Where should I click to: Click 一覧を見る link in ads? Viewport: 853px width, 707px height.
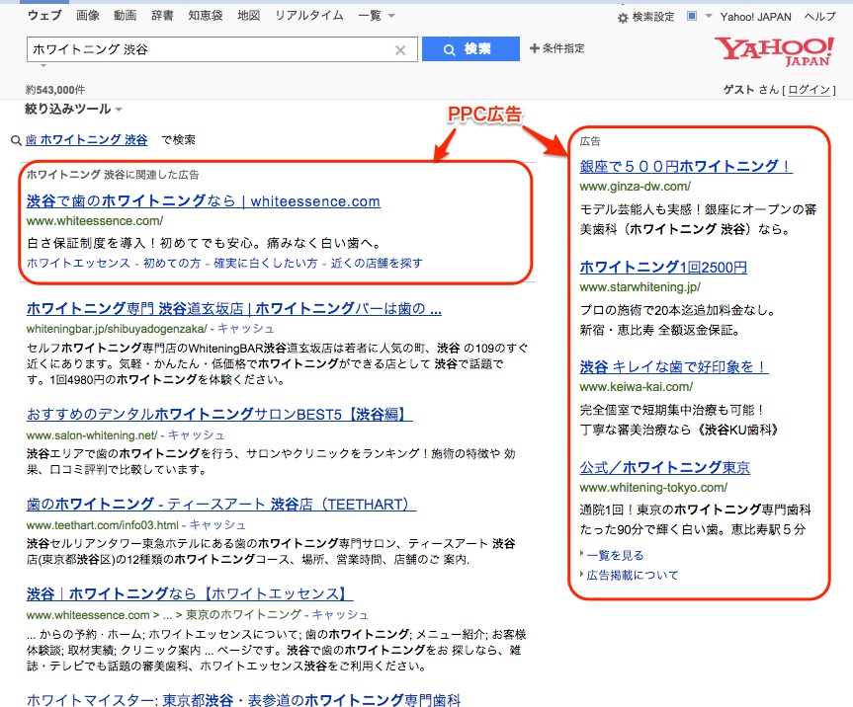(615, 555)
